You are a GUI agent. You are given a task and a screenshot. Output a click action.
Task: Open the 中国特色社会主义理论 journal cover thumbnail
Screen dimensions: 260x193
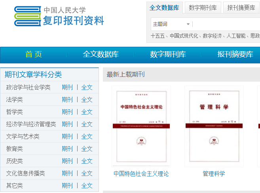pyautogui.click(x=141, y=126)
